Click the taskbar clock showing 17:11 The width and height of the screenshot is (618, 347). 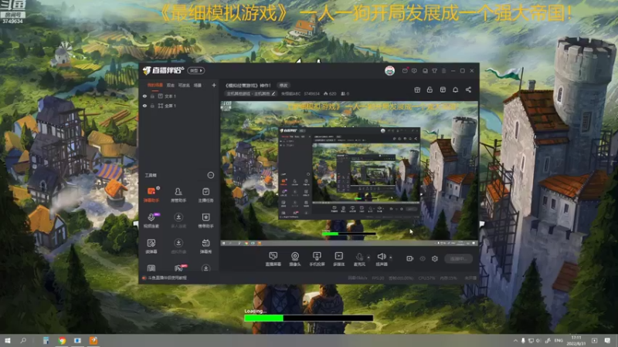pos(576,340)
